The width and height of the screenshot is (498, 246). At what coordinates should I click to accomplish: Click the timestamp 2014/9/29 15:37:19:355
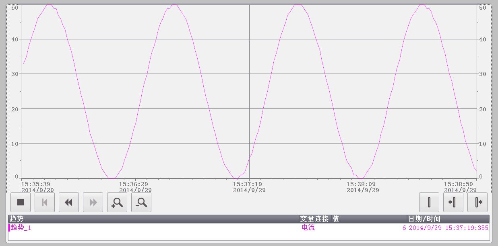(448, 228)
